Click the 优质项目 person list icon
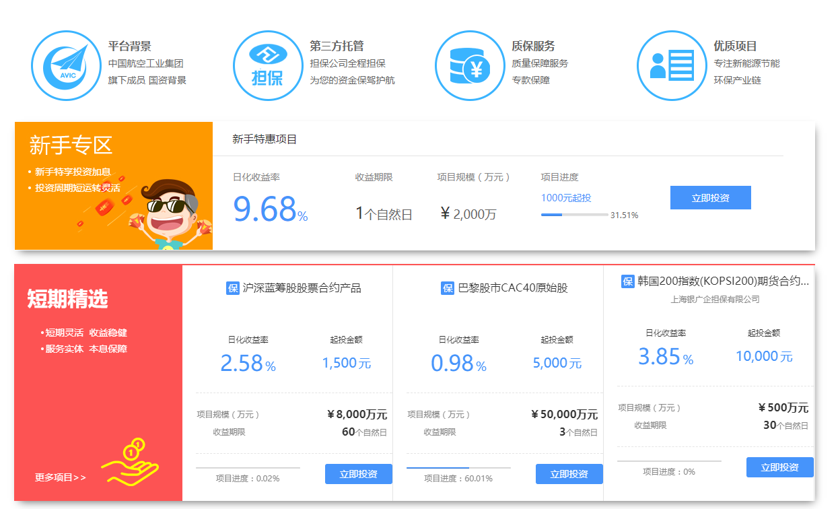This screenshot has width=840, height=509. tap(671, 66)
